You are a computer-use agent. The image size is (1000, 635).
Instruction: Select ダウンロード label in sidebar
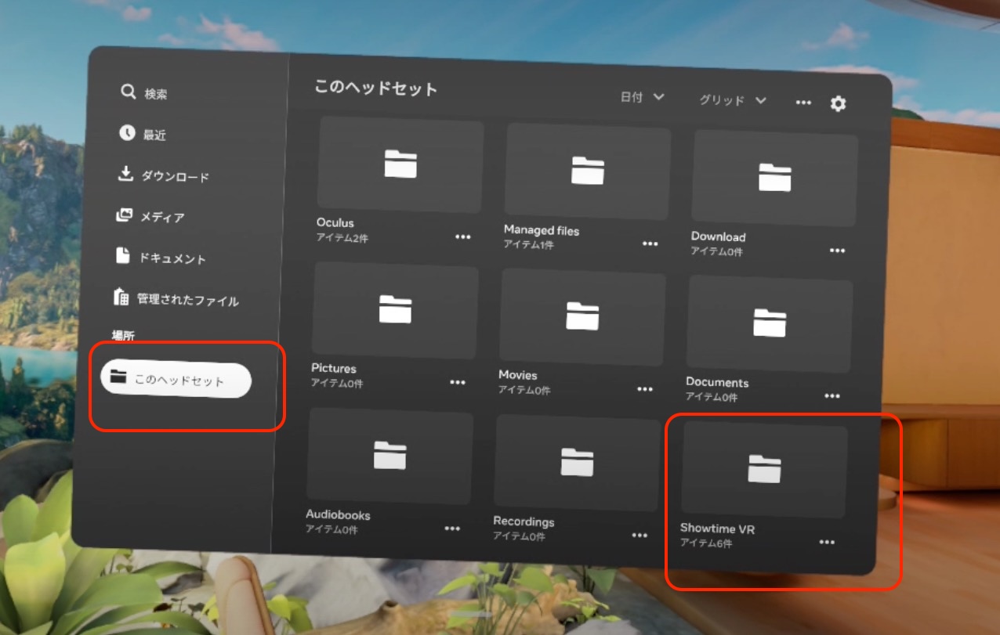[x=175, y=177]
